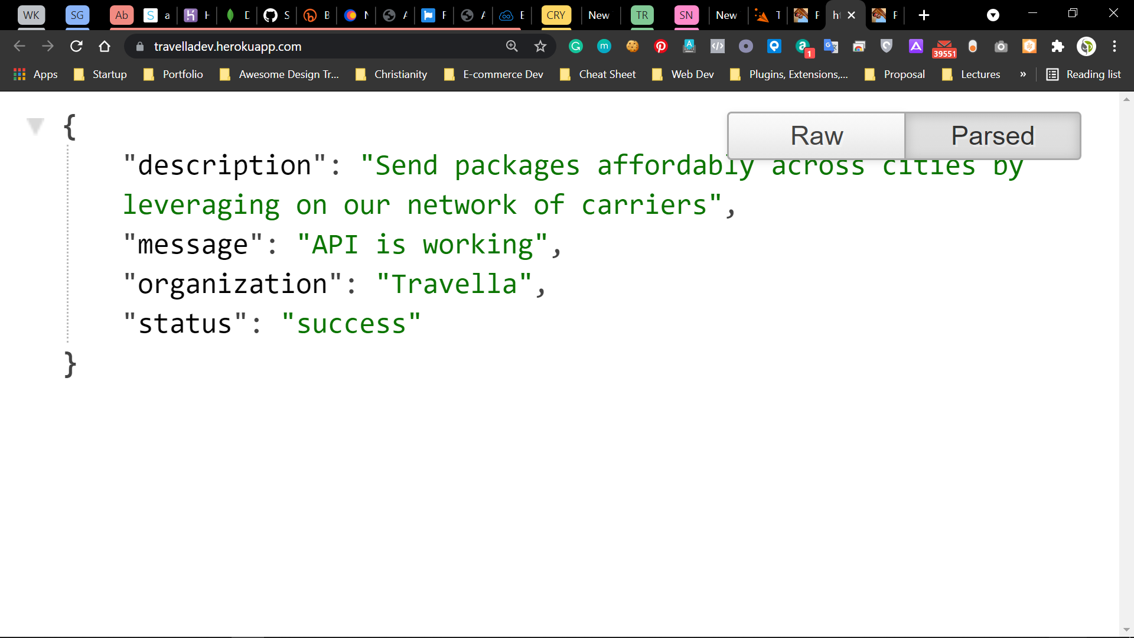The width and height of the screenshot is (1134, 638).
Task: Open the extensions puzzle-piece menu
Action: pos(1058,46)
